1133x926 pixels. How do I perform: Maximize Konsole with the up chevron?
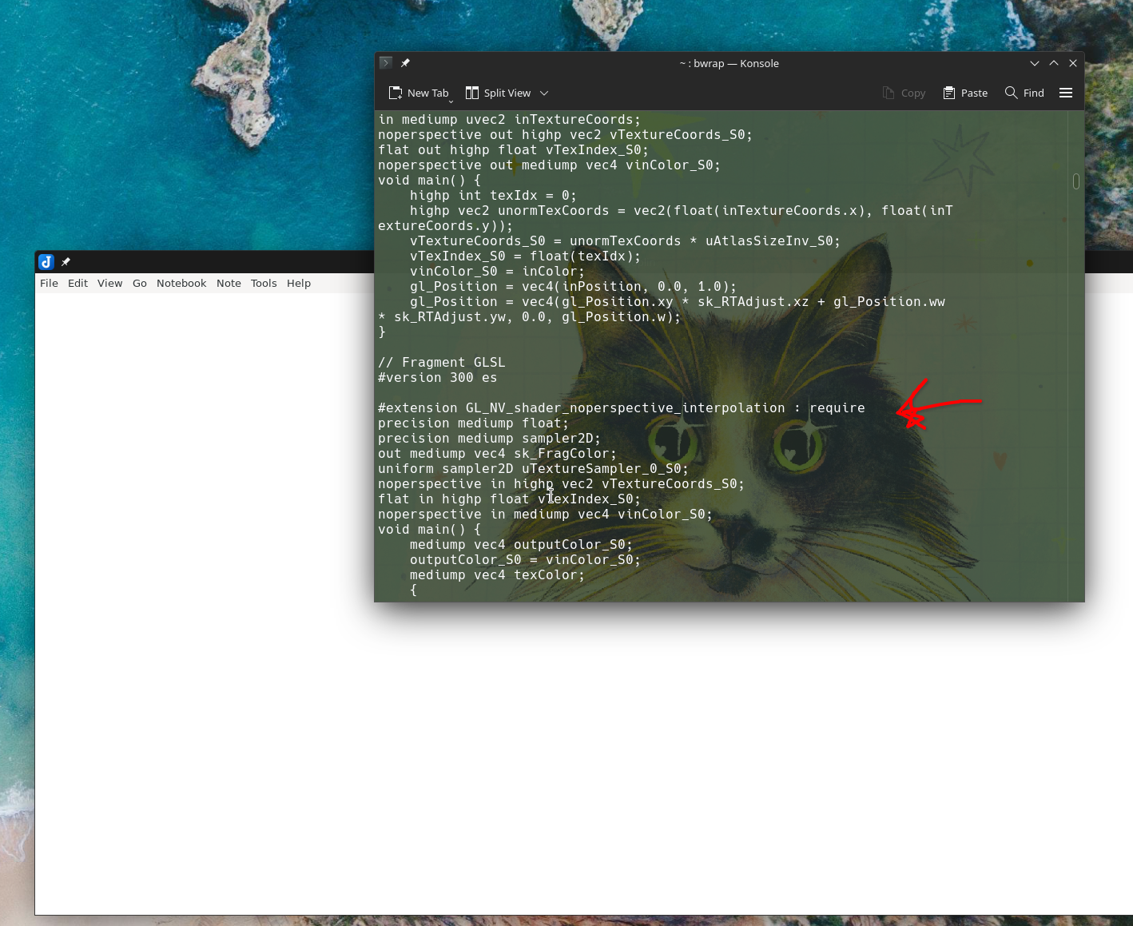1054,63
